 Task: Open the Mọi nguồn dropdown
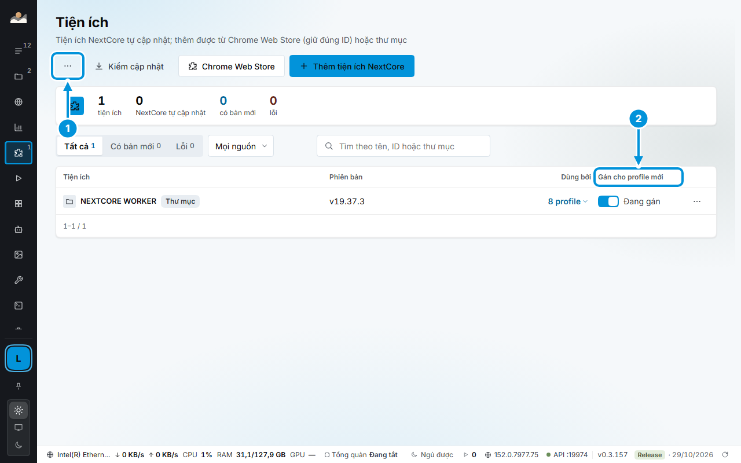[241, 146]
